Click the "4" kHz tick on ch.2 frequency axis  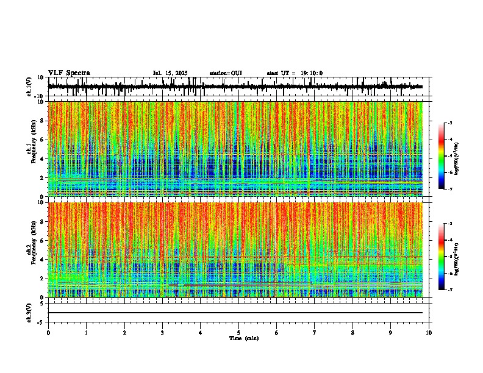pyautogui.click(x=42, y=260)
